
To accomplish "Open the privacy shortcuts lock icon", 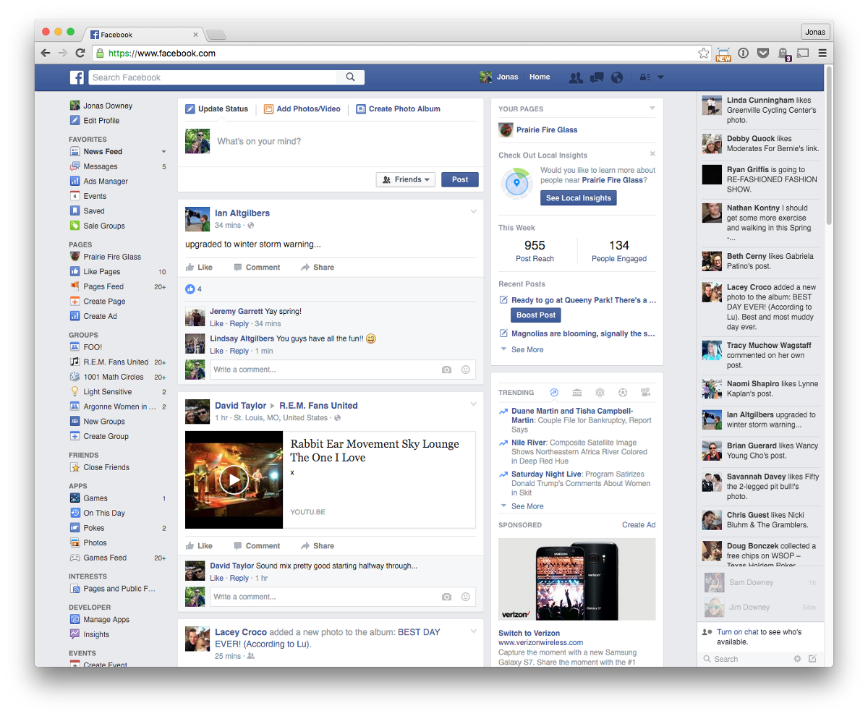I will coord(645,77).
